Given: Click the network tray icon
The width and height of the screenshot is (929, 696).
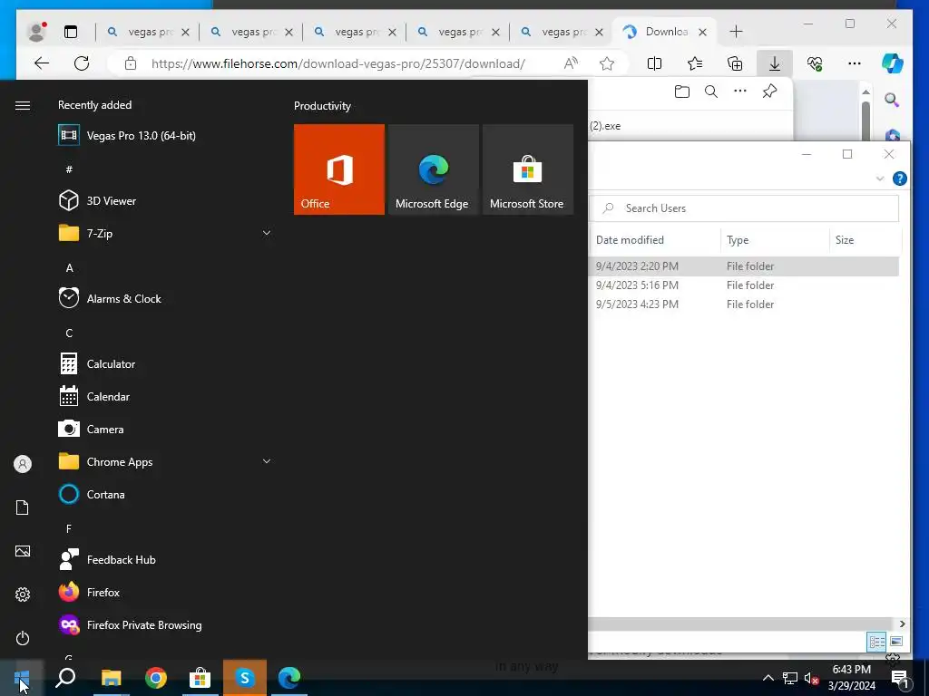Looking at the screenshot, I should point(790,678).
